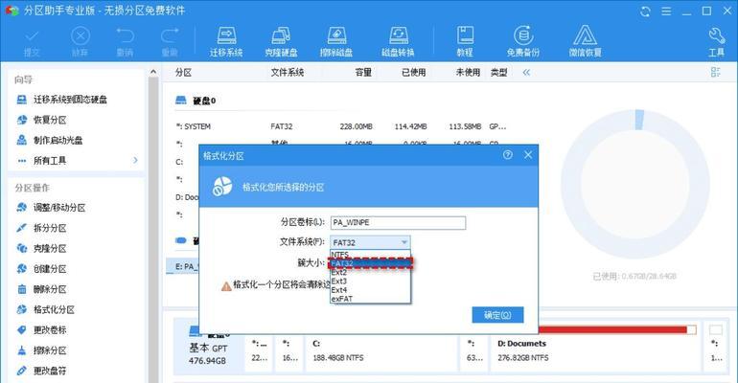Open the 文件系统 FAT32 dropdown
The height and width of the screenshot is (383, 738).
point(370,242)
